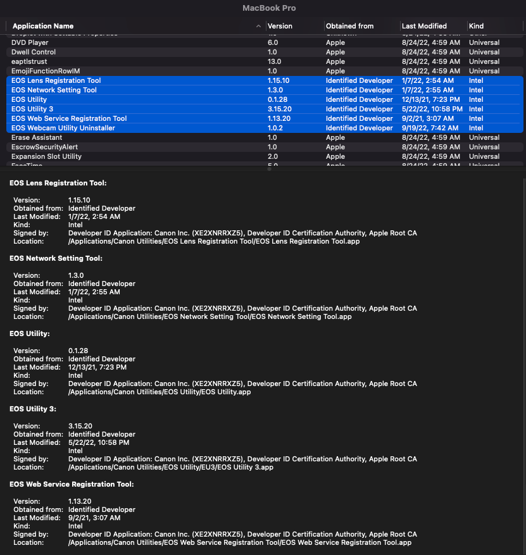Sort by the Obtained from column header
Screen dimensions: 526x555
[349, 26]
